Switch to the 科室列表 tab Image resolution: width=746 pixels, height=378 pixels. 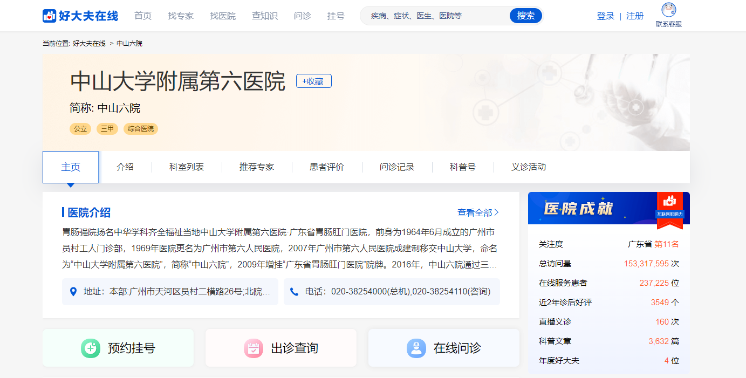187,167
